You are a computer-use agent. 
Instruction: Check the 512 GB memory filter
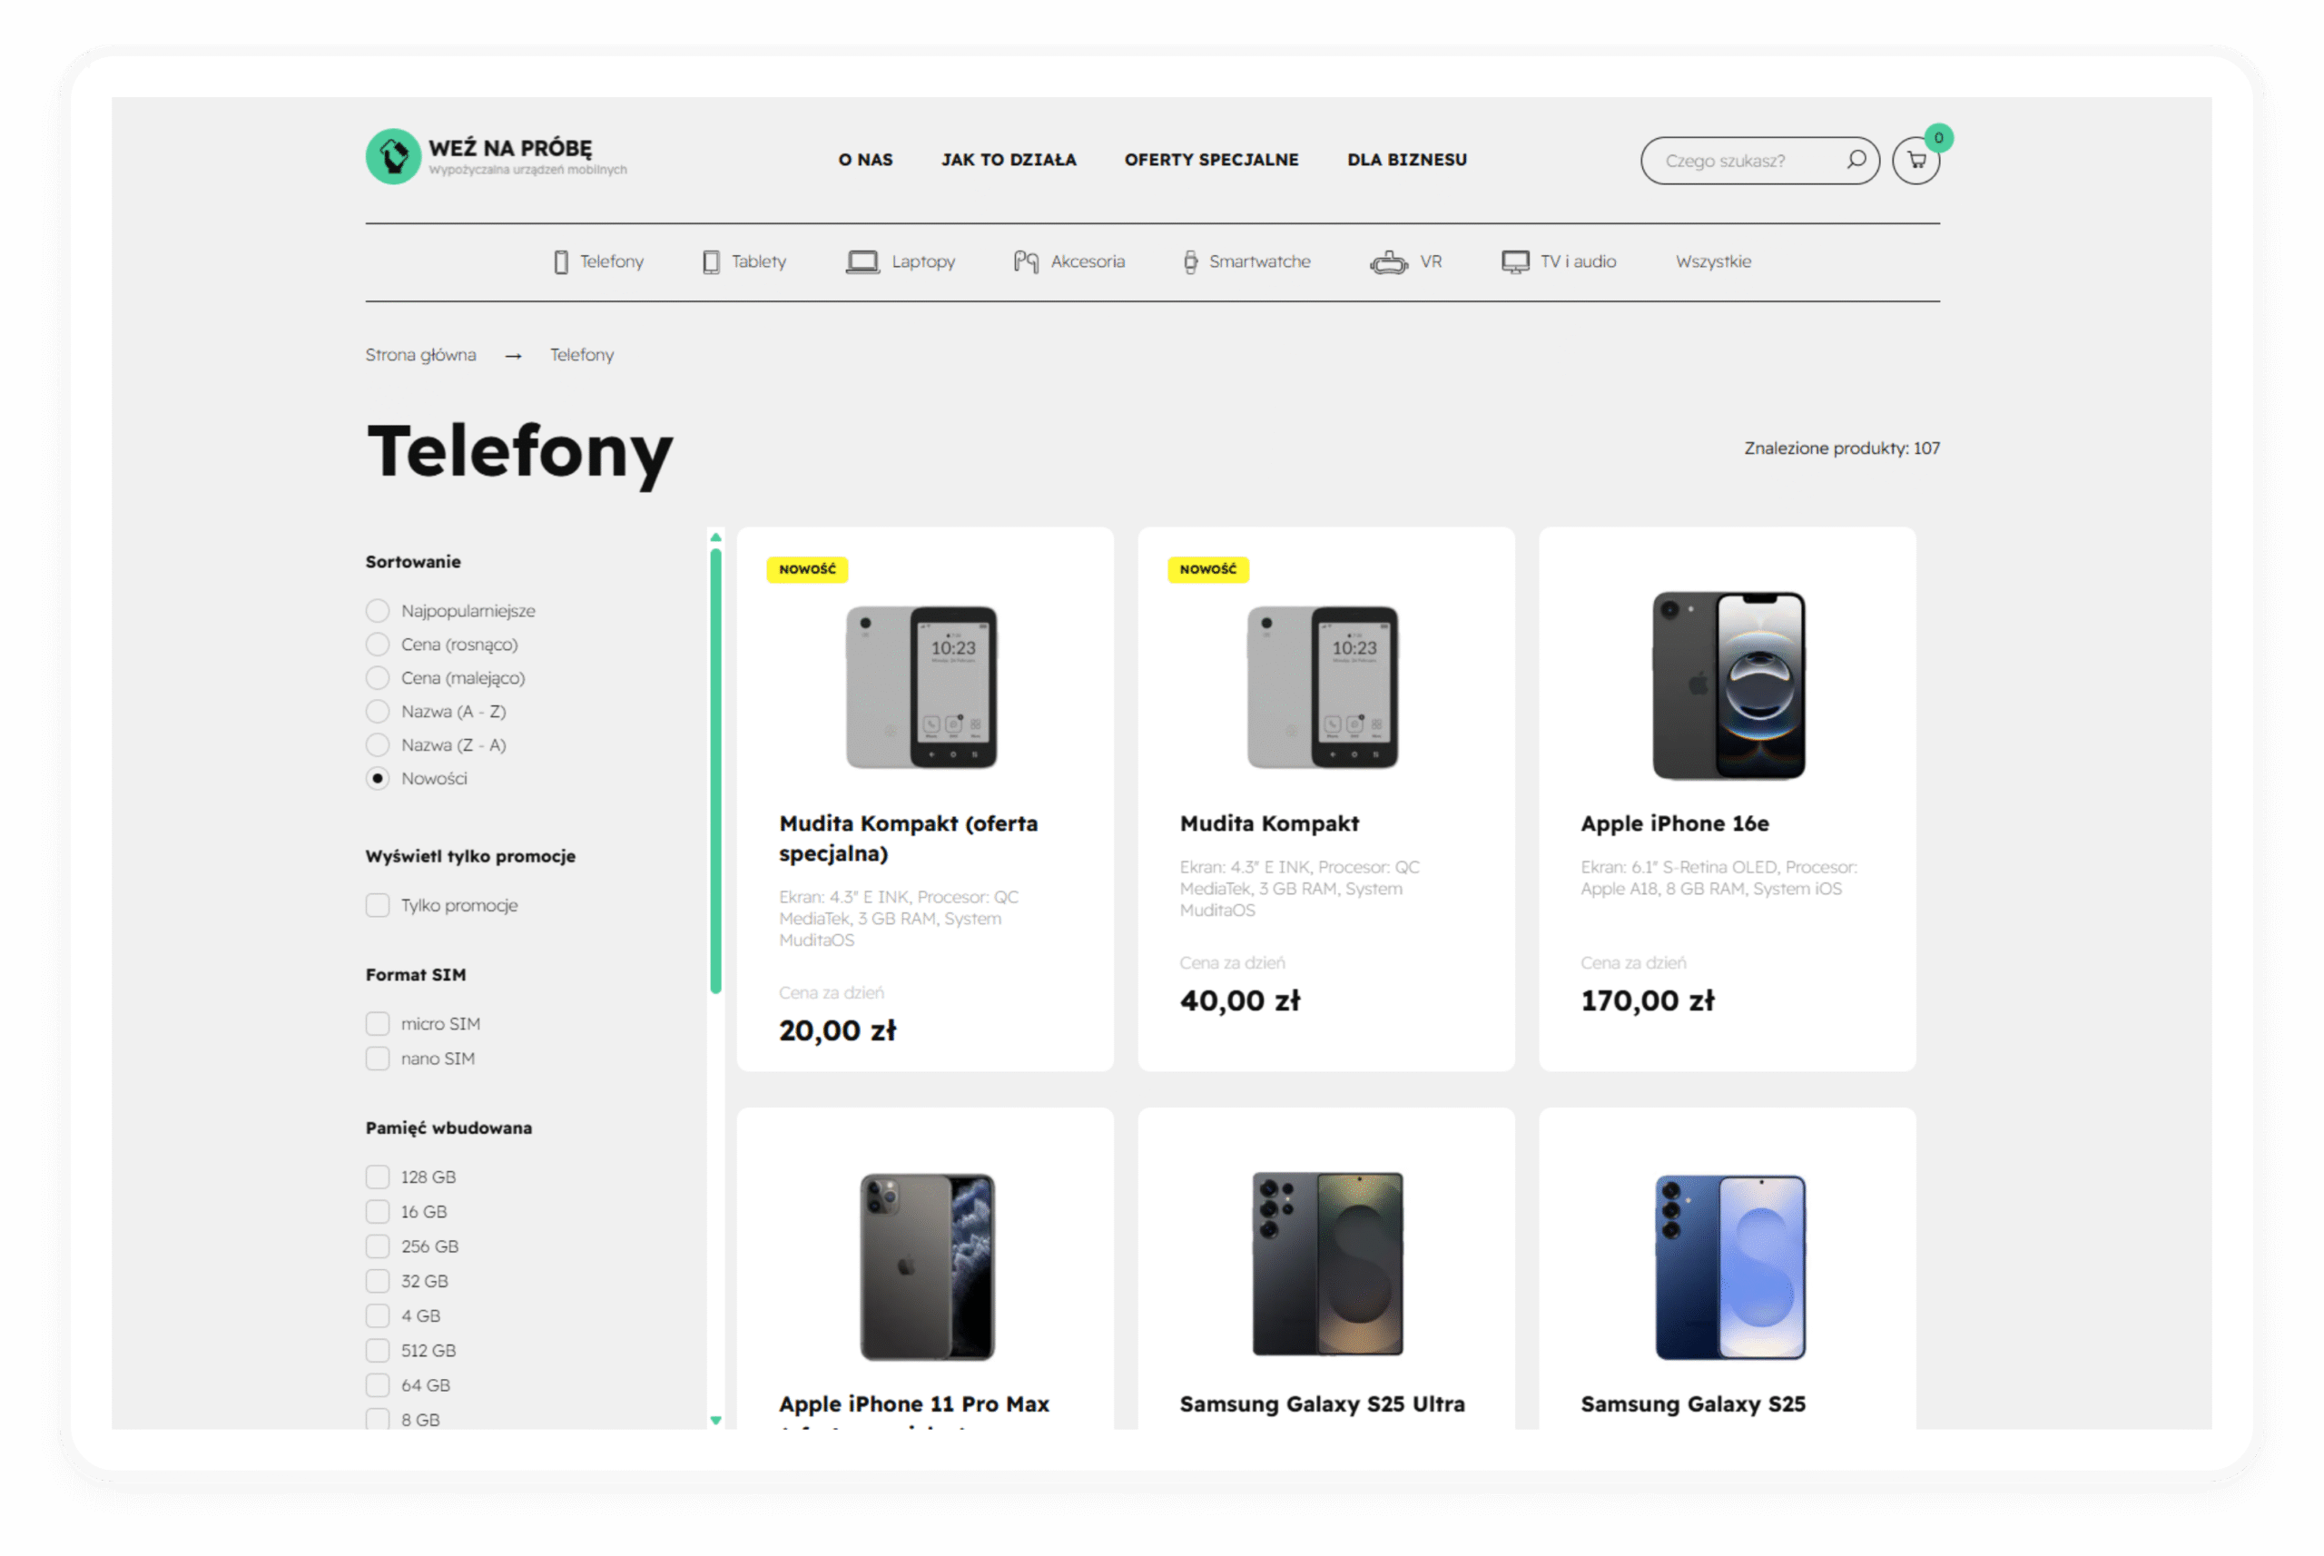click(377, 1351)
